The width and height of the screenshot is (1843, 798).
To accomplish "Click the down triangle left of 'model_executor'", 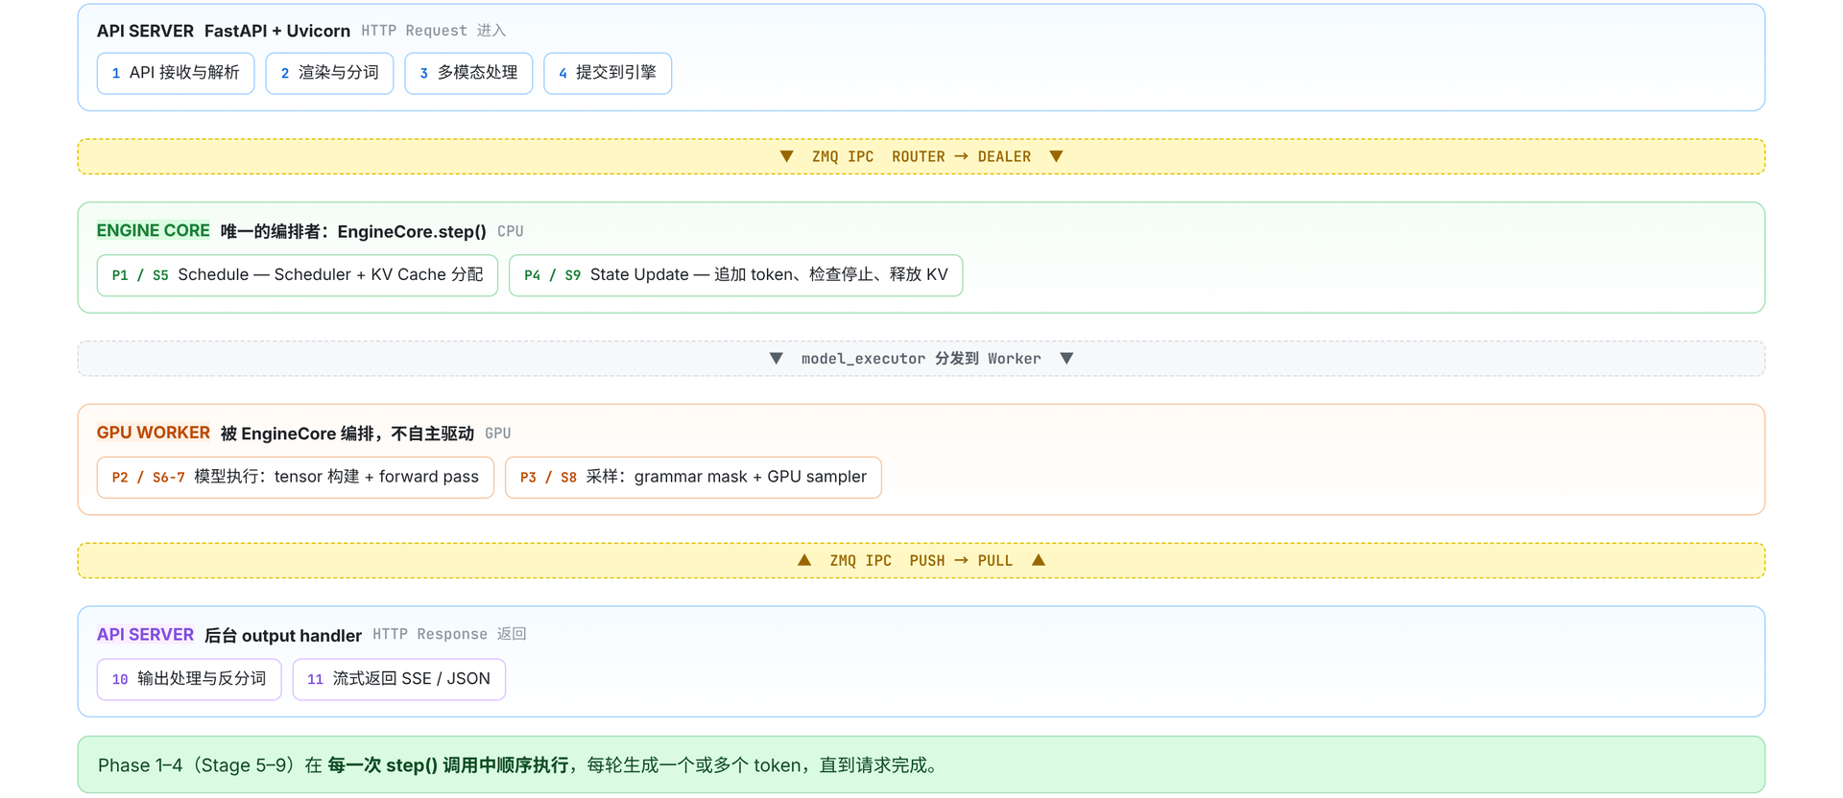I will click(x=776, y=359).
